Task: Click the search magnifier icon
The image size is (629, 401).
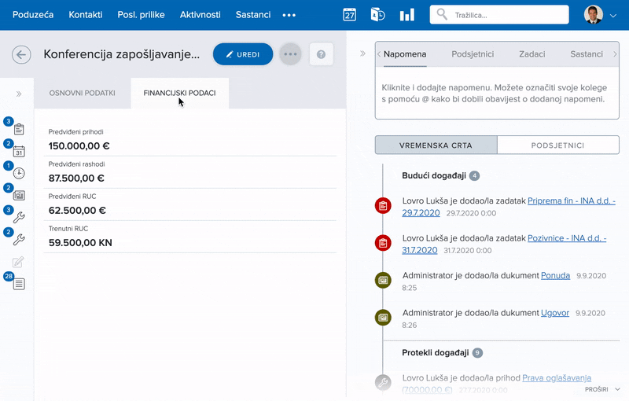Action: point(442,14)
